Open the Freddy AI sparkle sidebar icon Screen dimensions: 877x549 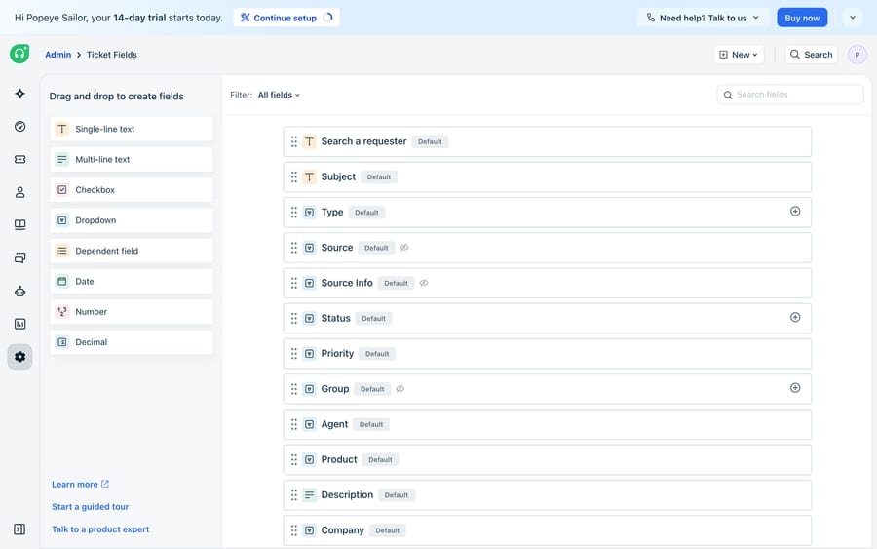click(x=20, y=94)
